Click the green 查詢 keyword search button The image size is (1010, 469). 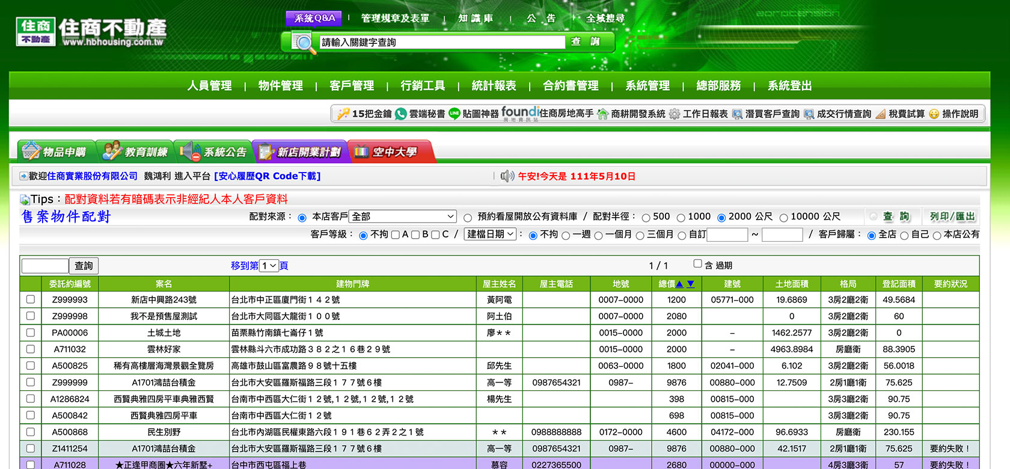[586, 41]
